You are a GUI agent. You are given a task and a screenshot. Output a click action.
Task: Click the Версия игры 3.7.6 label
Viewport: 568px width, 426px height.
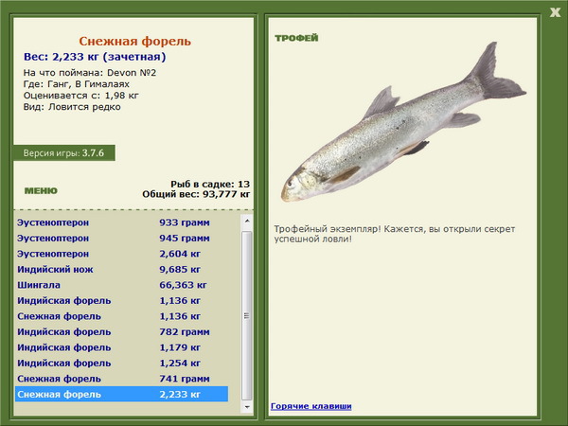point(63,152)
